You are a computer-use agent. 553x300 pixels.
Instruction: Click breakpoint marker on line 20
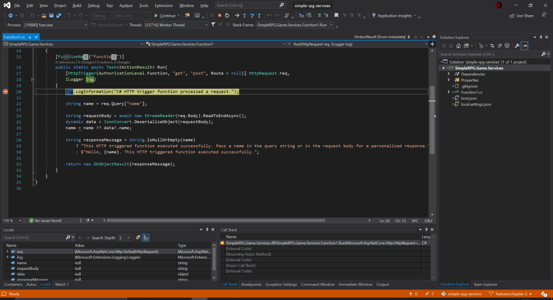(5, 92)
